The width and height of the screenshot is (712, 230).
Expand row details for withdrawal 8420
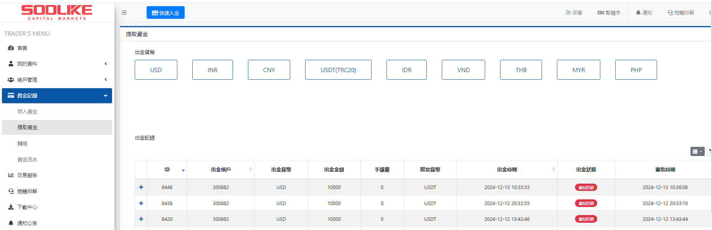point(141,219)
